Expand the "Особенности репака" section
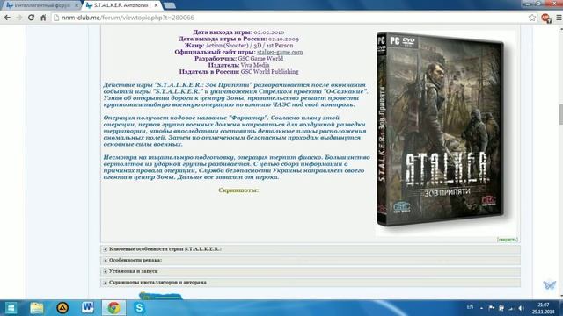The width and height of the screenshot is (563, 316). pos(311,260)
